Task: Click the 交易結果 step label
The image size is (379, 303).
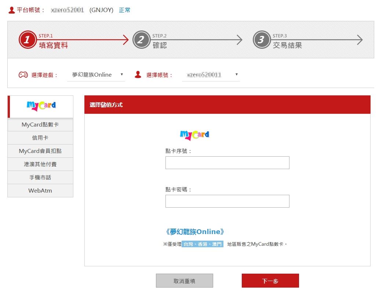Action: click(287, 45)
